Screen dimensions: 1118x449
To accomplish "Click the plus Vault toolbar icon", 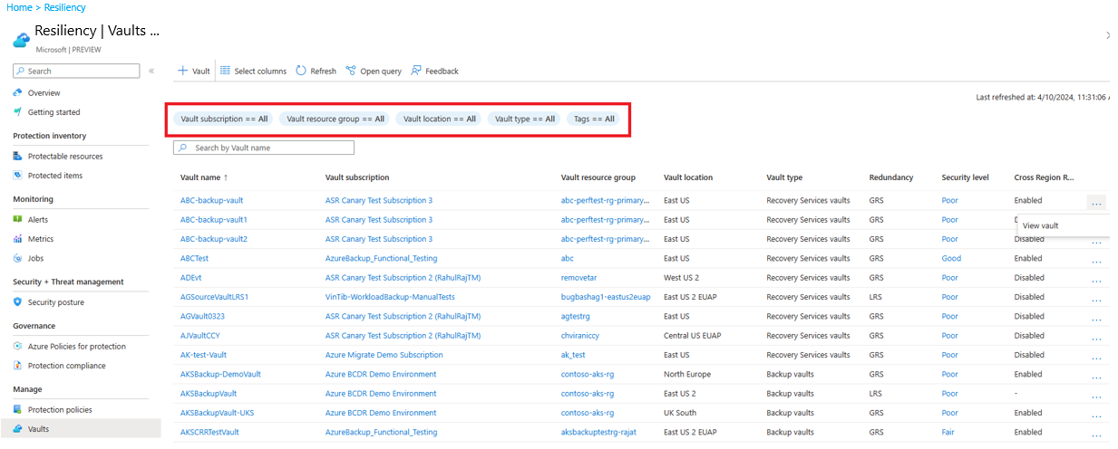I will pyautogui.click(x=182, y=71).
